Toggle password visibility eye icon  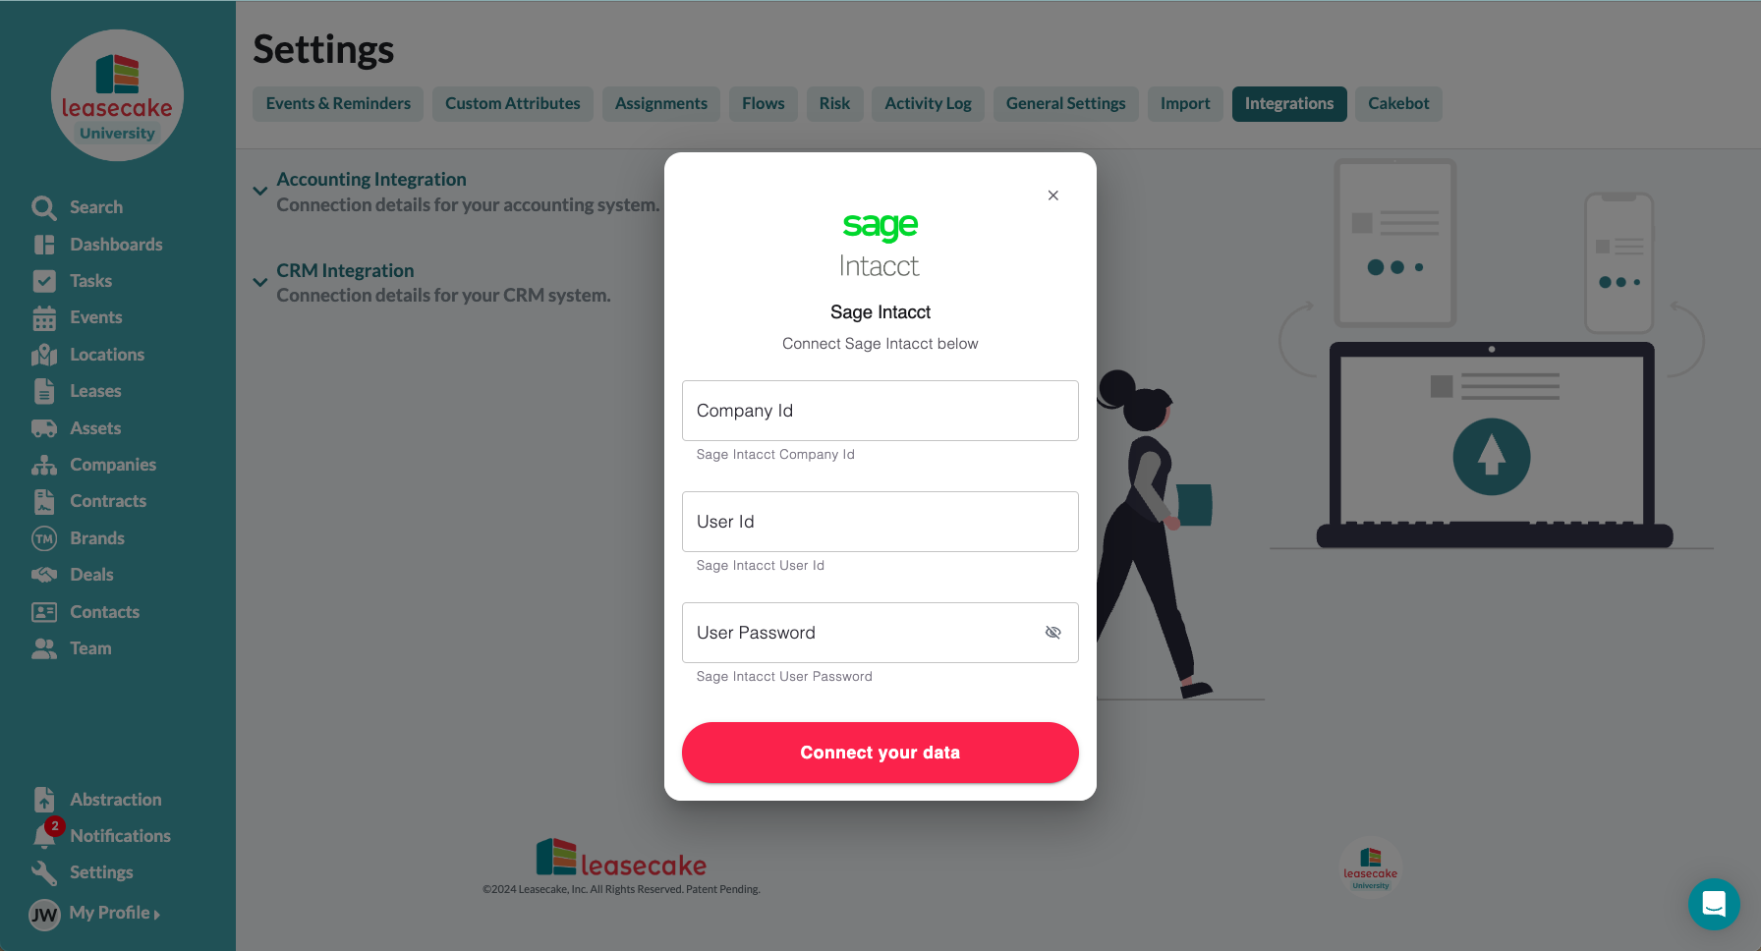[x=1052, y=633]
